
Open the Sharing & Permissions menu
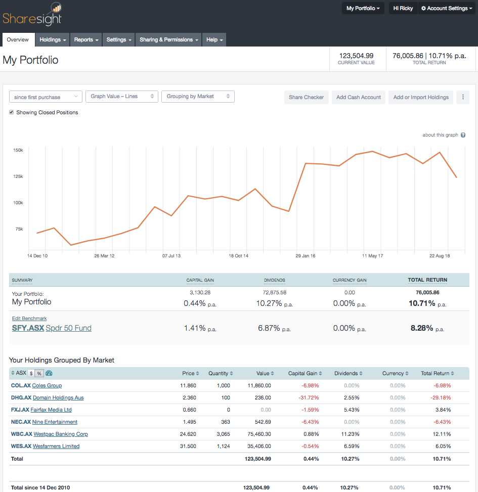click(x=168, y=40)
